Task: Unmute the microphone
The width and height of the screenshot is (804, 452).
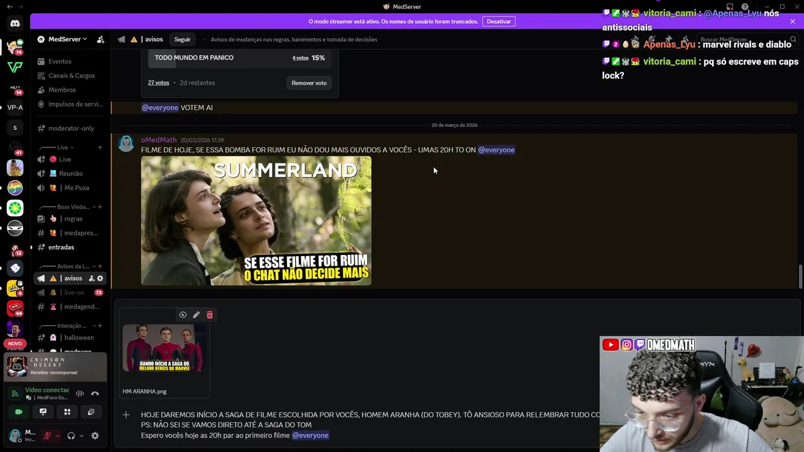Action: [x=47, y=436]
